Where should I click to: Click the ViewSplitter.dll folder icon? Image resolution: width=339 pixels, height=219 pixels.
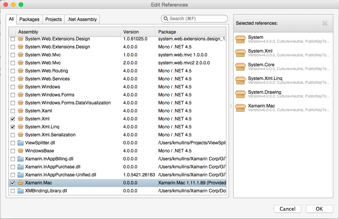click(21, 143)
